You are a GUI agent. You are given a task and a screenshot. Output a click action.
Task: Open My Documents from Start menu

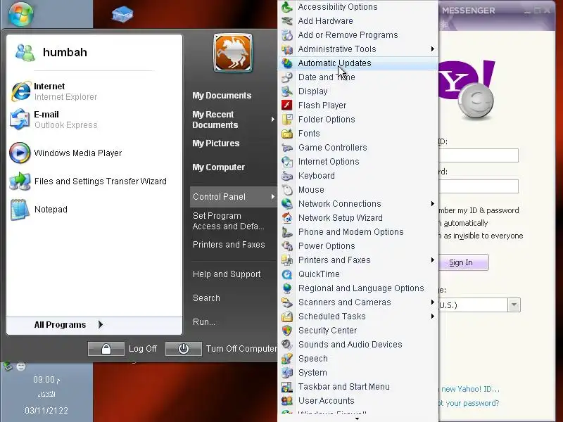point(222,96)
